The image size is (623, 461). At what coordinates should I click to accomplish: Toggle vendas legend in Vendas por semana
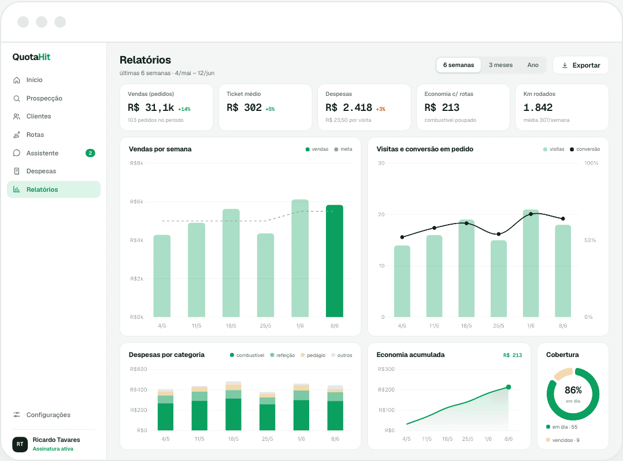pyautogui.click(x=317, y=149)
